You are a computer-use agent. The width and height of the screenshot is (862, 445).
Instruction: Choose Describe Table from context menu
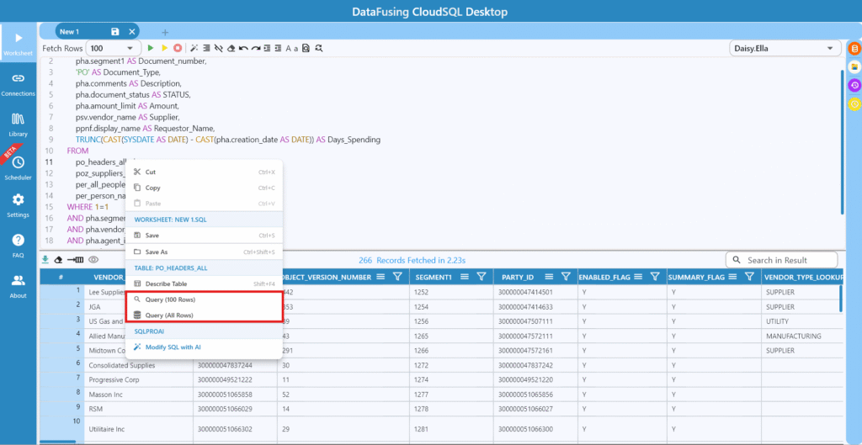pyautogui.click(x=204, y=283)
